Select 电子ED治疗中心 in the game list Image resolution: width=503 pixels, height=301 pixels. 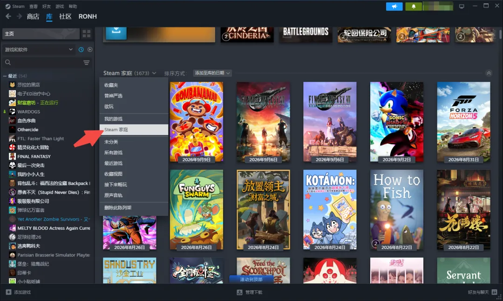(x=34, y=94)
